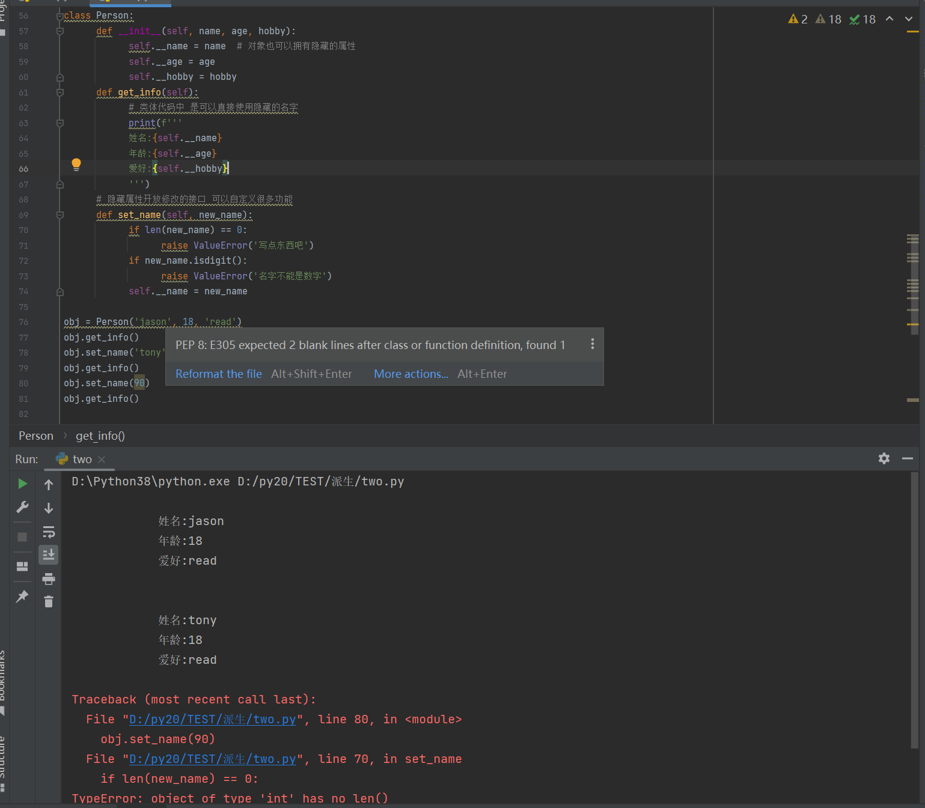Viewport: 925px width, 808px height.
Task: Open second two.py traceback link, line 70
Action: [213, 759]
